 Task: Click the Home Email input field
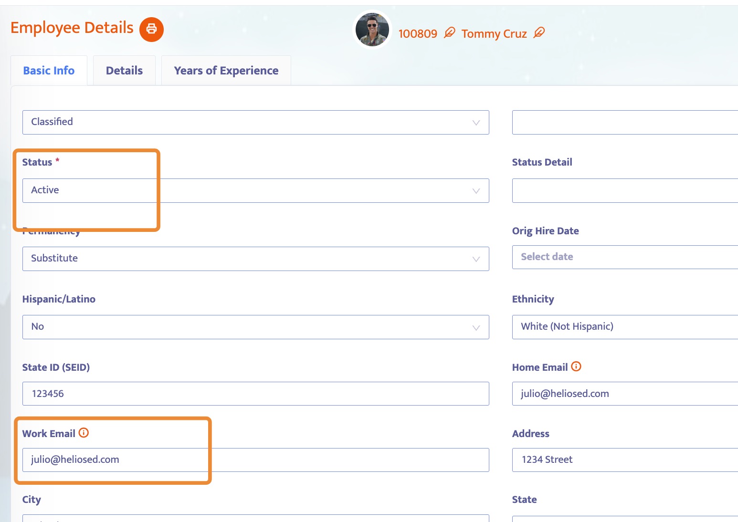point(625,394)
